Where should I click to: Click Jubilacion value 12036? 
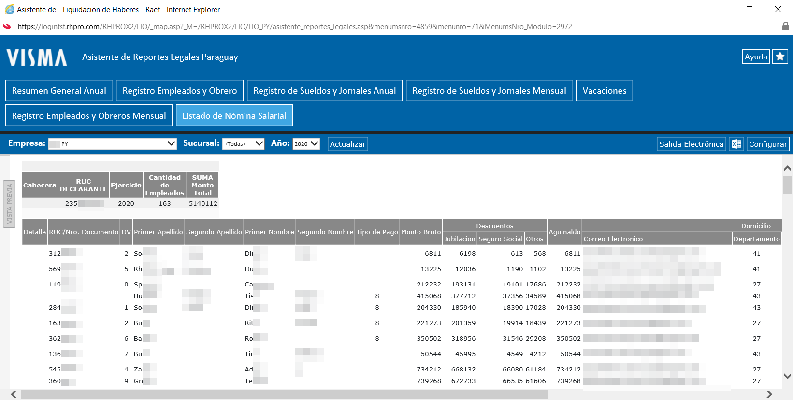point(465,269)
